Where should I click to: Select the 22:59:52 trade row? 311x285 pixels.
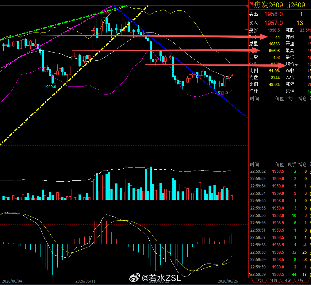tap(280, 171)
